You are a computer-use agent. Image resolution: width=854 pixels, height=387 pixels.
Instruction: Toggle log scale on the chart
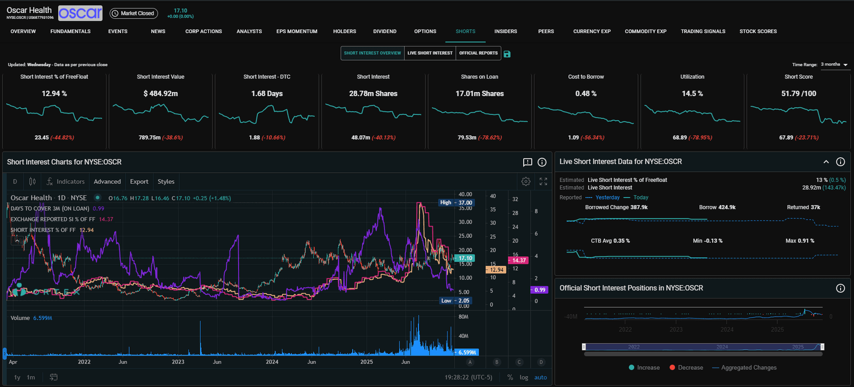coord(524,377)
